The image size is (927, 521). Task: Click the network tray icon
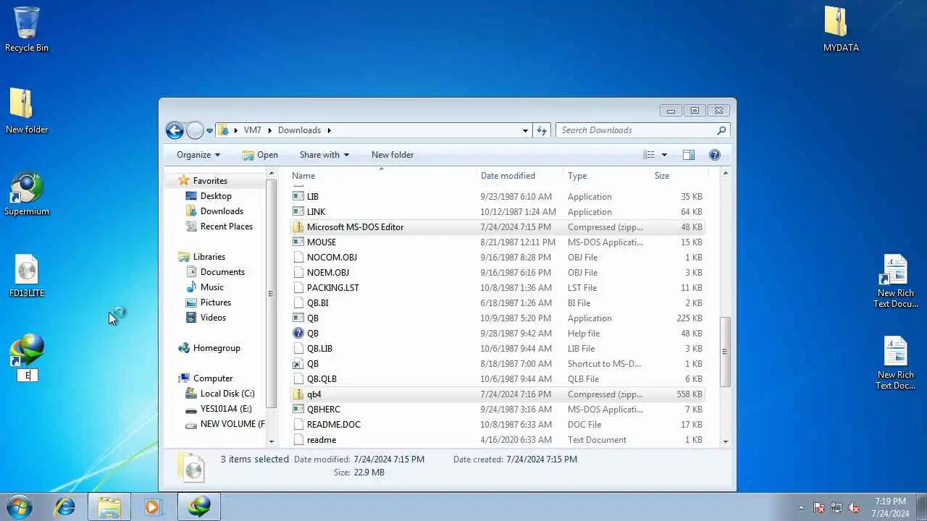[x=836, y=507]
